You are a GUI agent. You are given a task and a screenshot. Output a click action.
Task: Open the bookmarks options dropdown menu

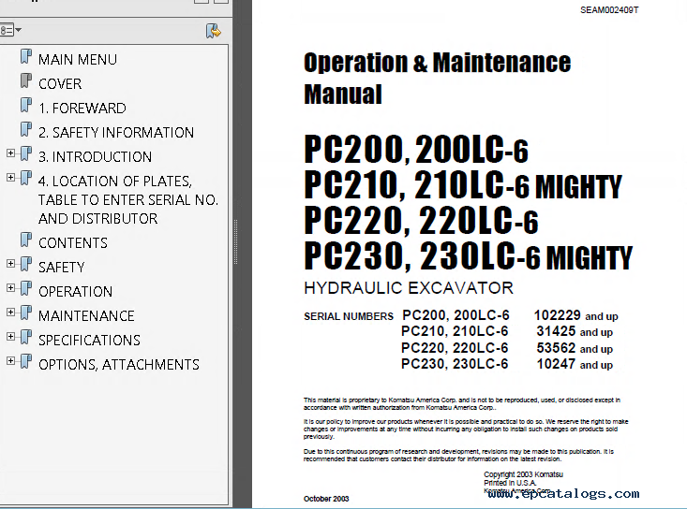click(x=10, y=30)
